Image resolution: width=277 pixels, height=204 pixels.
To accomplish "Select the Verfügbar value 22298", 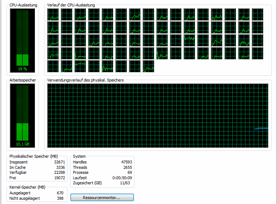I will pyautogui.click(x=60, y=172).
